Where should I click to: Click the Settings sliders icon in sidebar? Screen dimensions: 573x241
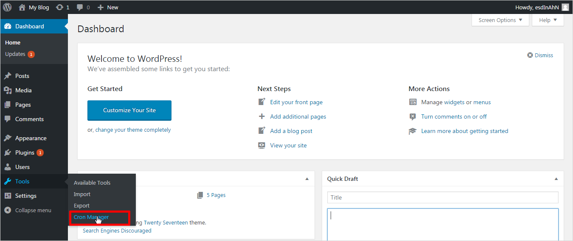8,196
